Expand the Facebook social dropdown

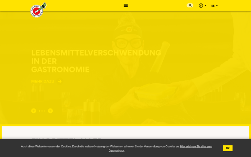point(202,5)
